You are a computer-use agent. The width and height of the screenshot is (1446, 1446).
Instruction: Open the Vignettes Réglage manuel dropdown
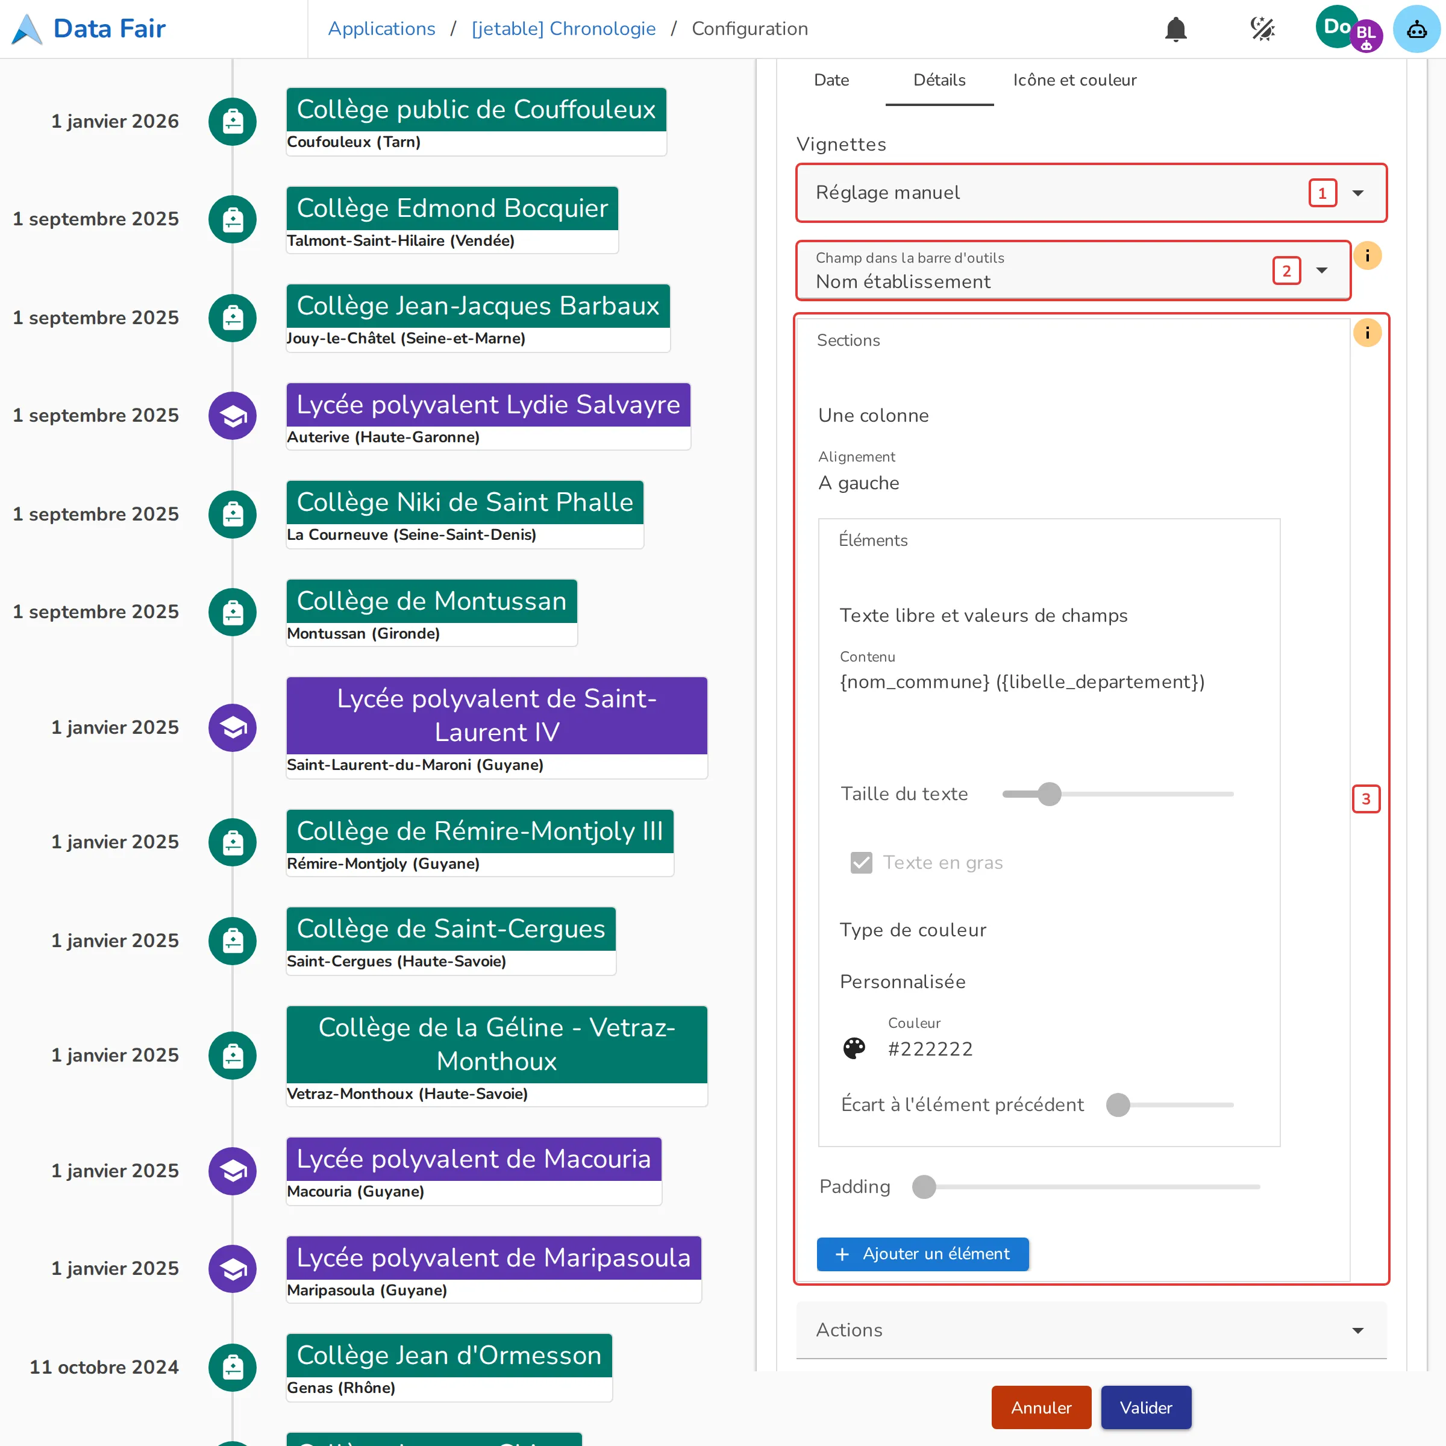1091,193
